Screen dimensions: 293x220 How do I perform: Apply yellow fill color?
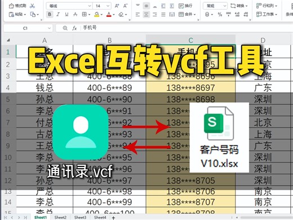click(x=97, y=14)
